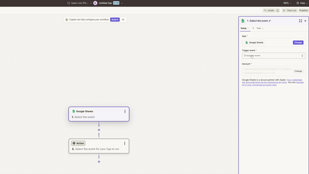Select the Setup tab
The width and height of the screenshot is (309, 174).
244,28
